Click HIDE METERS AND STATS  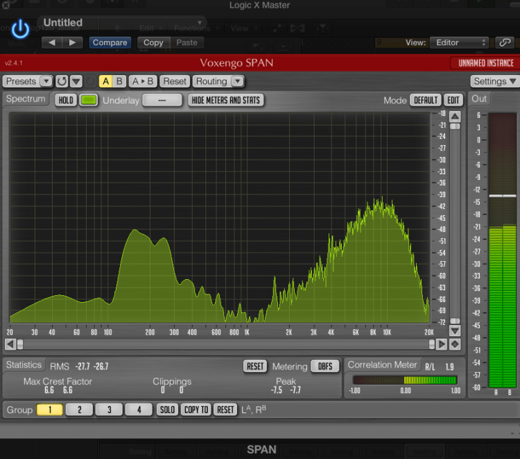pos(226,100)
